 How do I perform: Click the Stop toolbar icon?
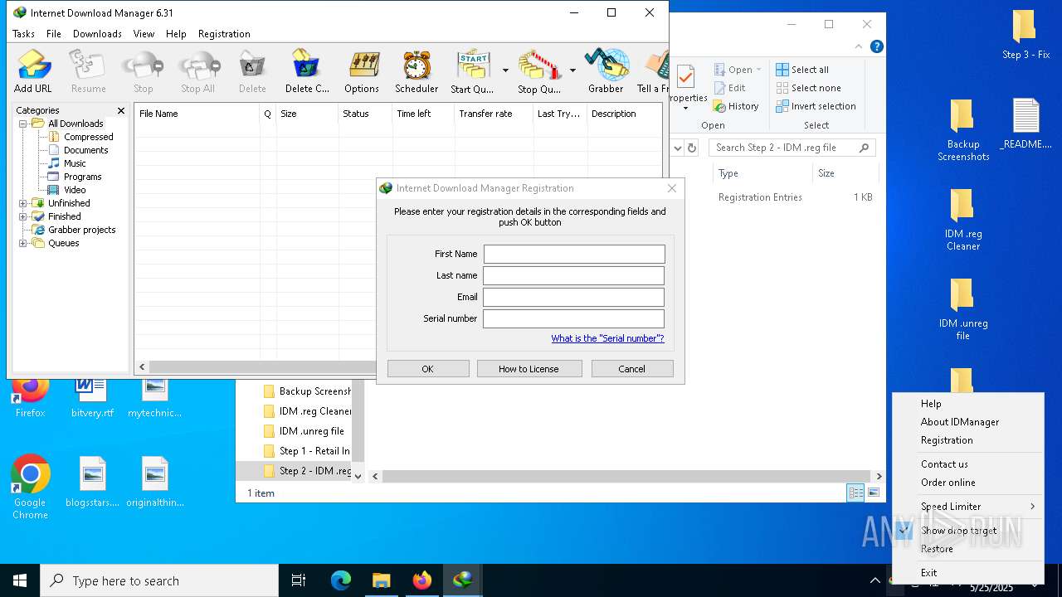[143, 70]
